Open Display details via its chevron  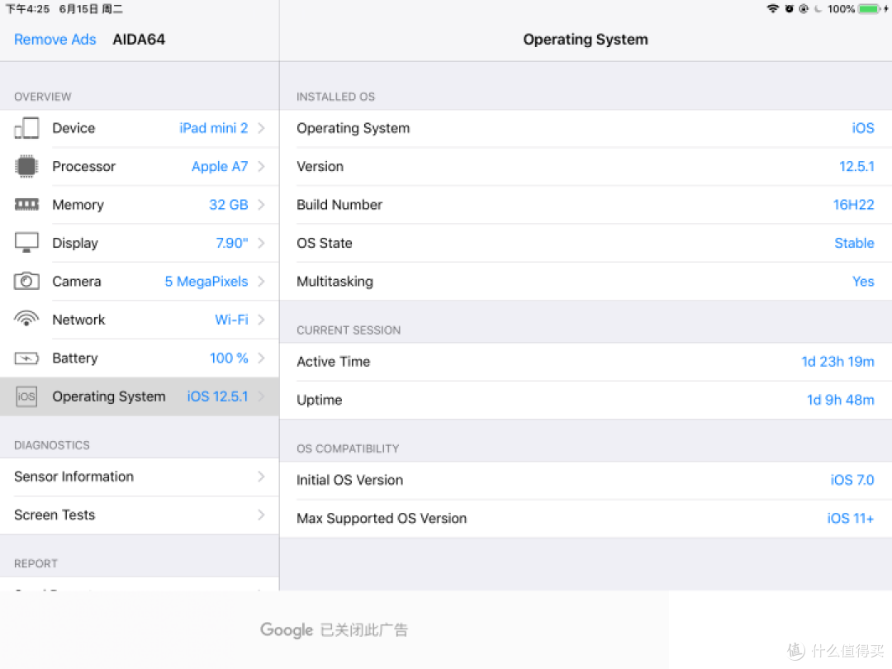261,243
